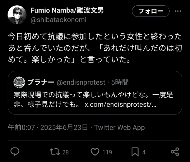Screen dimensions: 190x162
Task: Click the プラナー quoted author name
Action: (41, 82)
